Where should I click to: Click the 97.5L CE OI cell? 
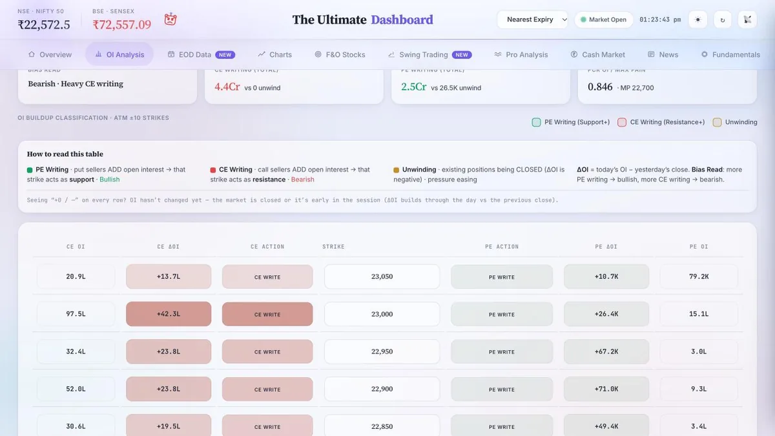[76, 314]
